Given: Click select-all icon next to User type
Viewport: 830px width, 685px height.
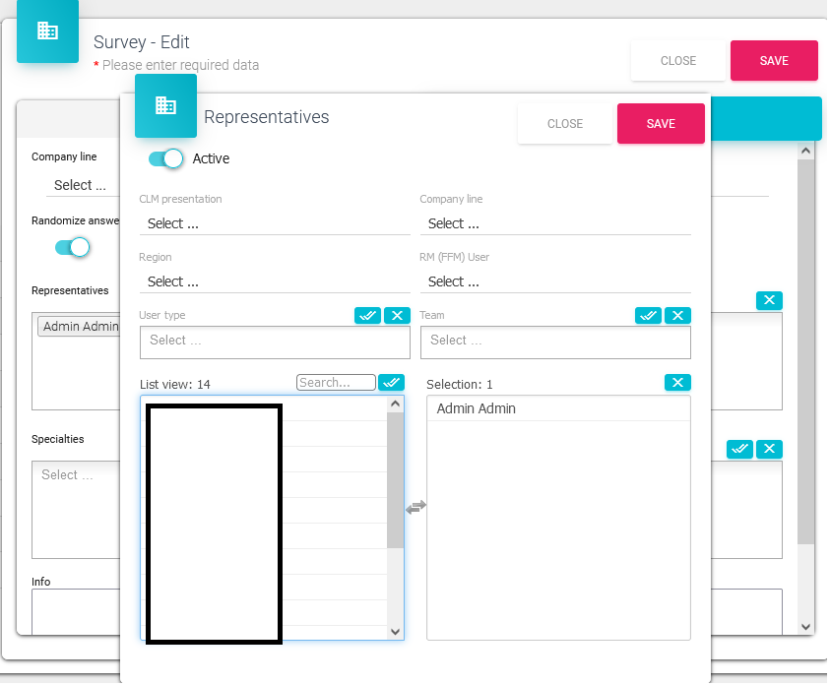Looking at the screenshot, I should click(x=367, y=316).
